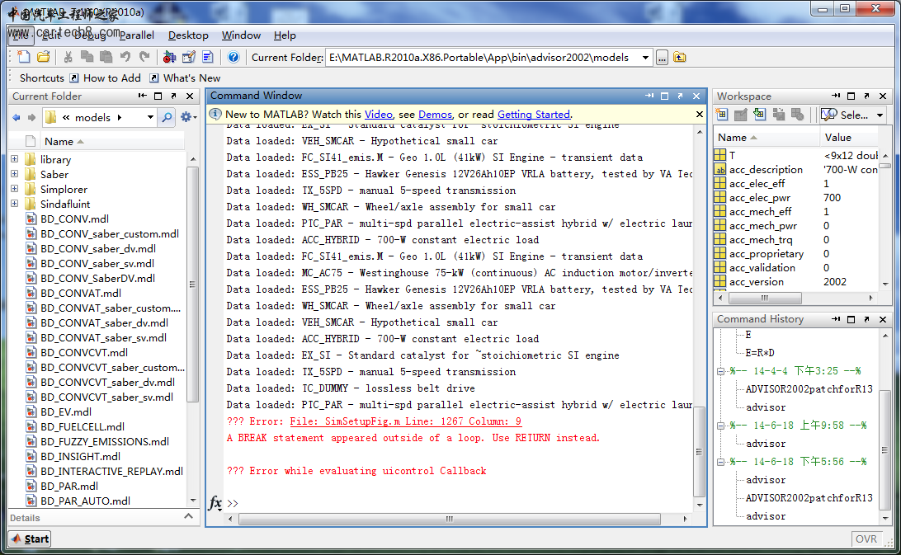Dismiss the New to MATLAB info bar
901x555 pixels.
click(700, 115)
